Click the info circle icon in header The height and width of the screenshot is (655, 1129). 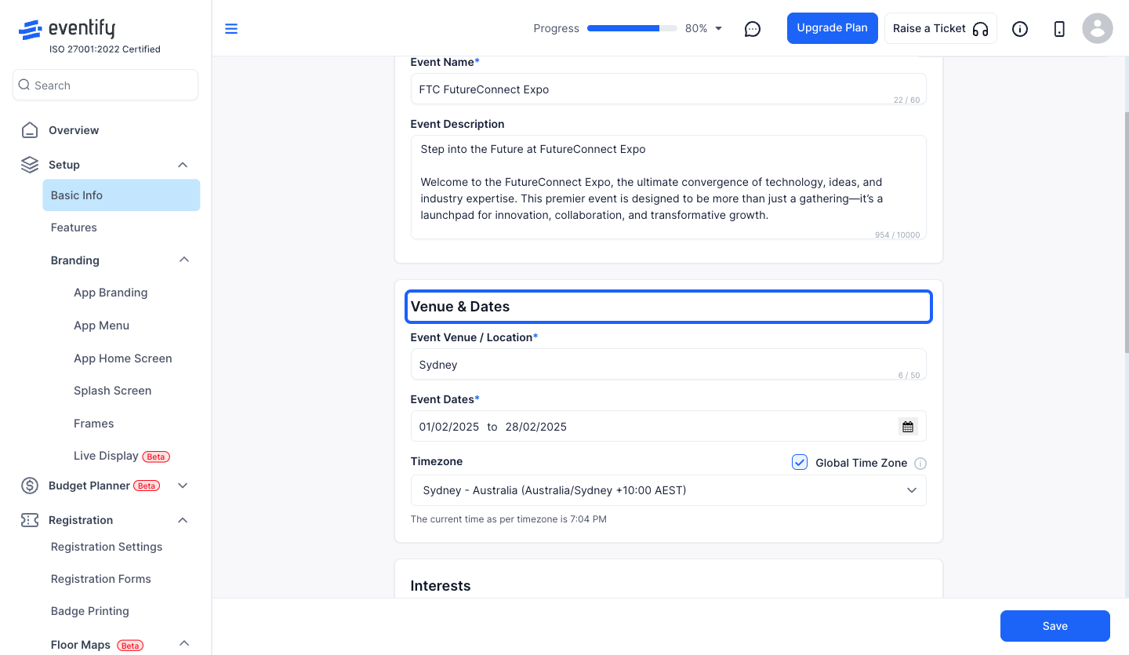[1020, 29]
